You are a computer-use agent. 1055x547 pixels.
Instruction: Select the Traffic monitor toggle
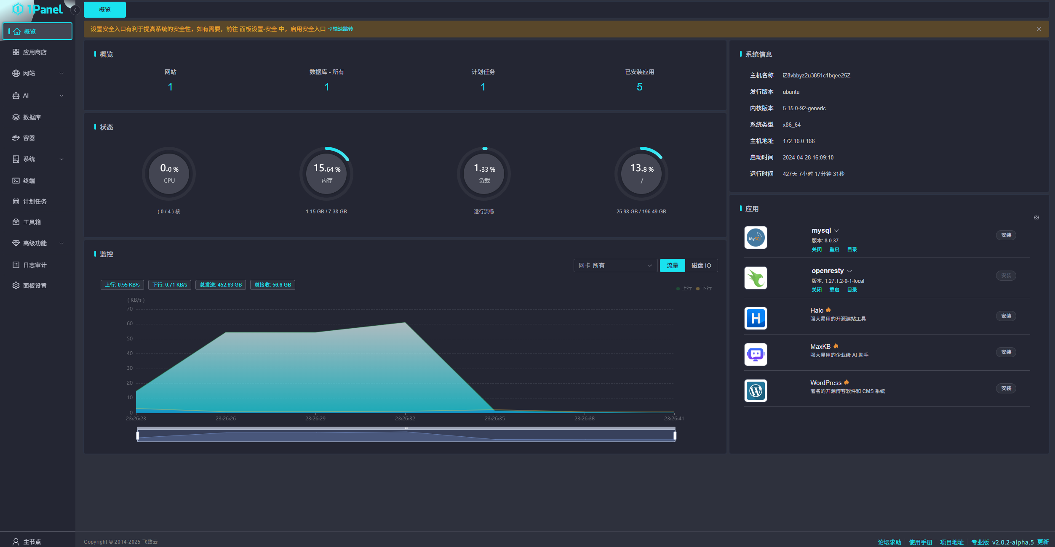(x=672, y=266)
